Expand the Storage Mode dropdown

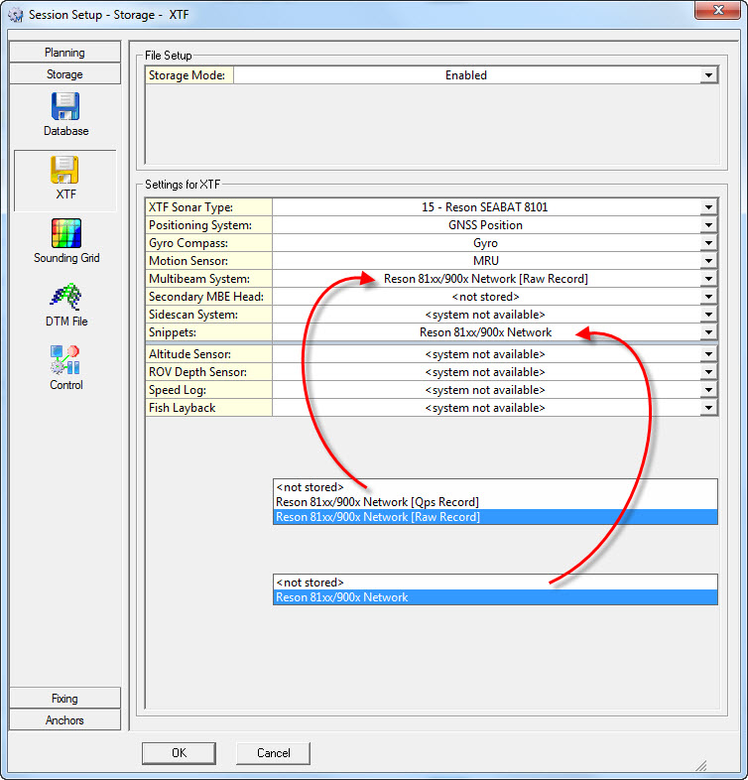[x=708, y=75]
